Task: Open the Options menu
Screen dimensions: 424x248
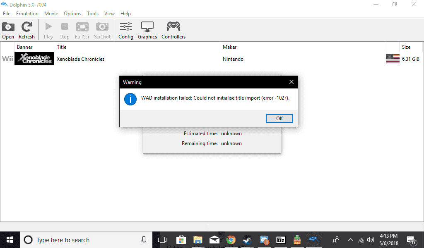Action: pyautogui.click(x=72, y=14)
